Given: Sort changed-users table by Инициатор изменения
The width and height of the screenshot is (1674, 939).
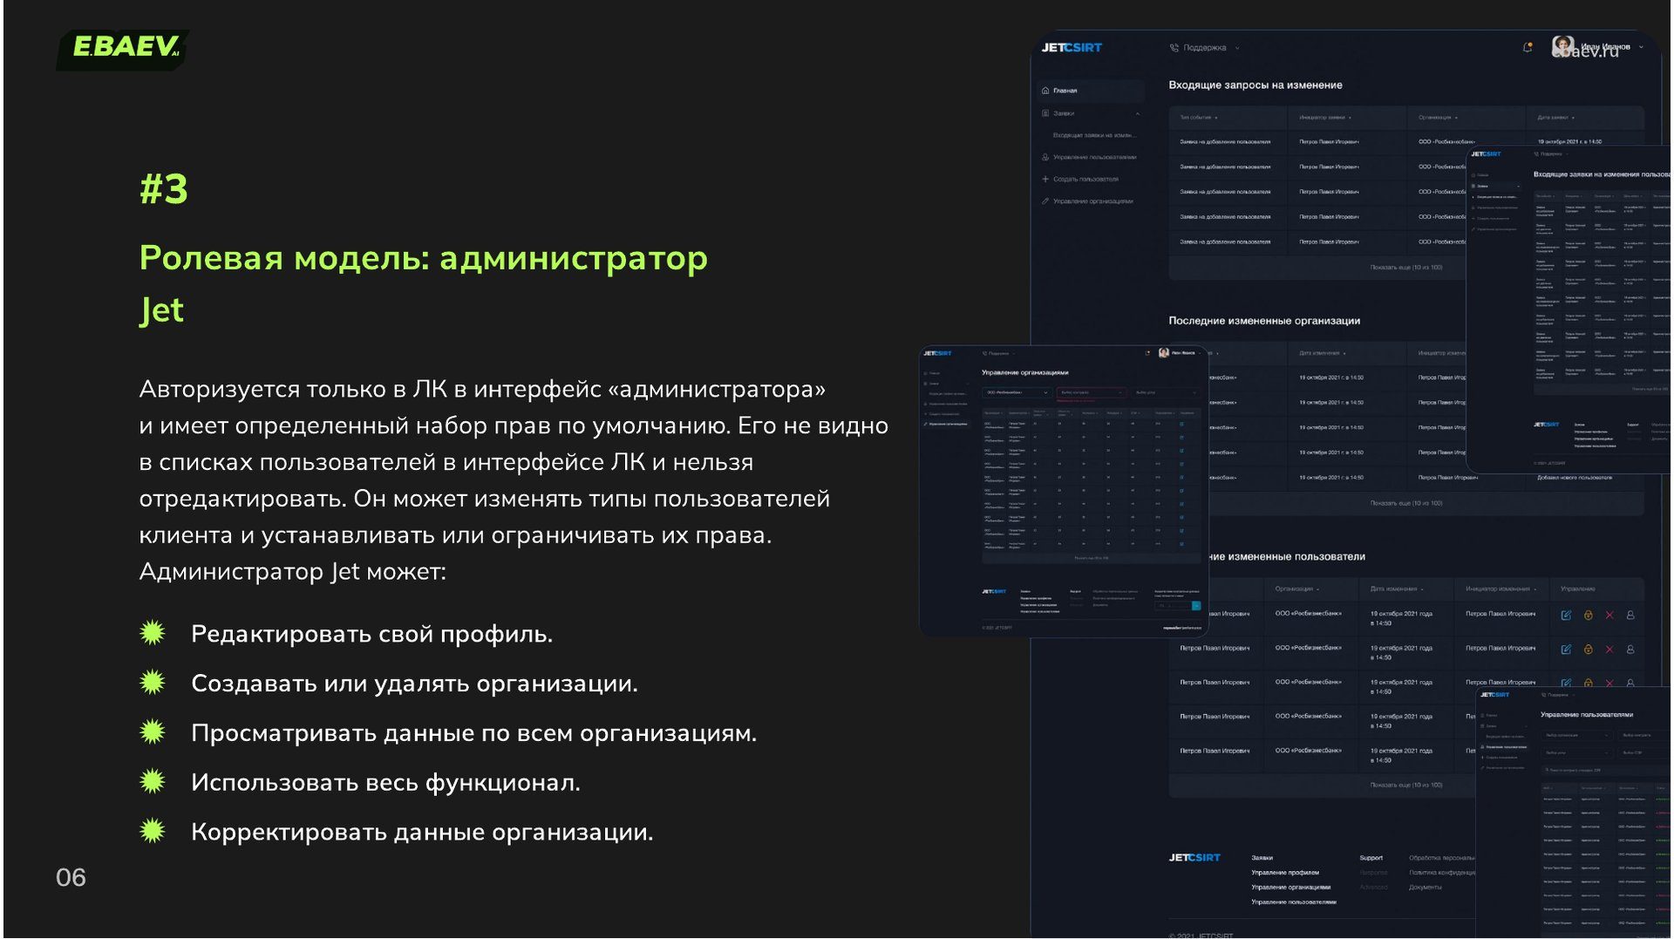Looking at the screenshot, I should click(x=1501, y=589).
